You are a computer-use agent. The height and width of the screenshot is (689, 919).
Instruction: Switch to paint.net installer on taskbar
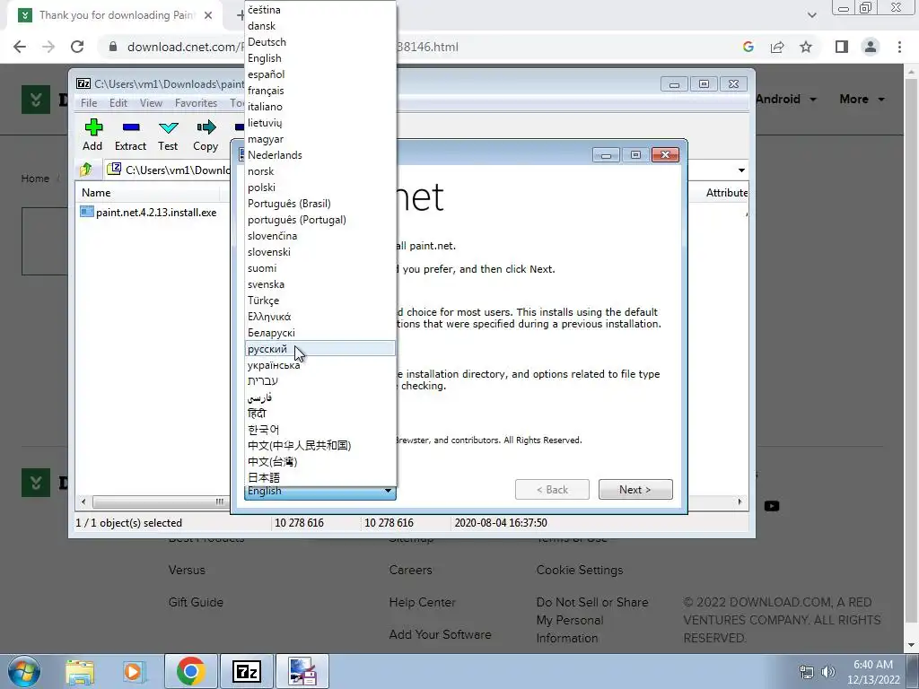tap(302, 671)
